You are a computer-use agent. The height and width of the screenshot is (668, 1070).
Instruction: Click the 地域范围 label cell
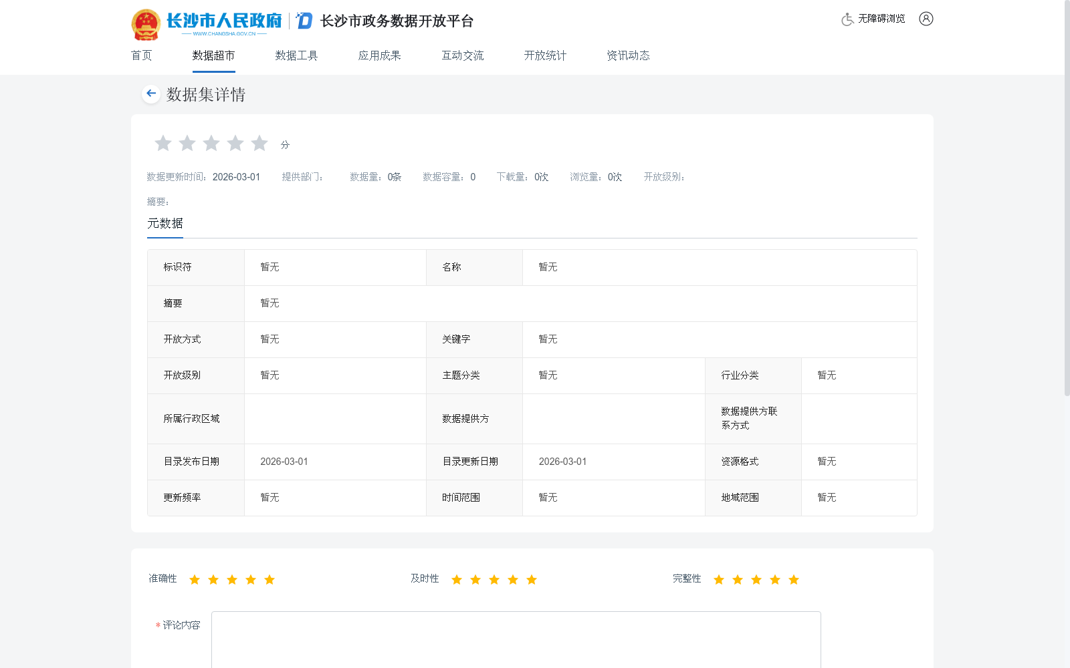[x=753, y=498]
